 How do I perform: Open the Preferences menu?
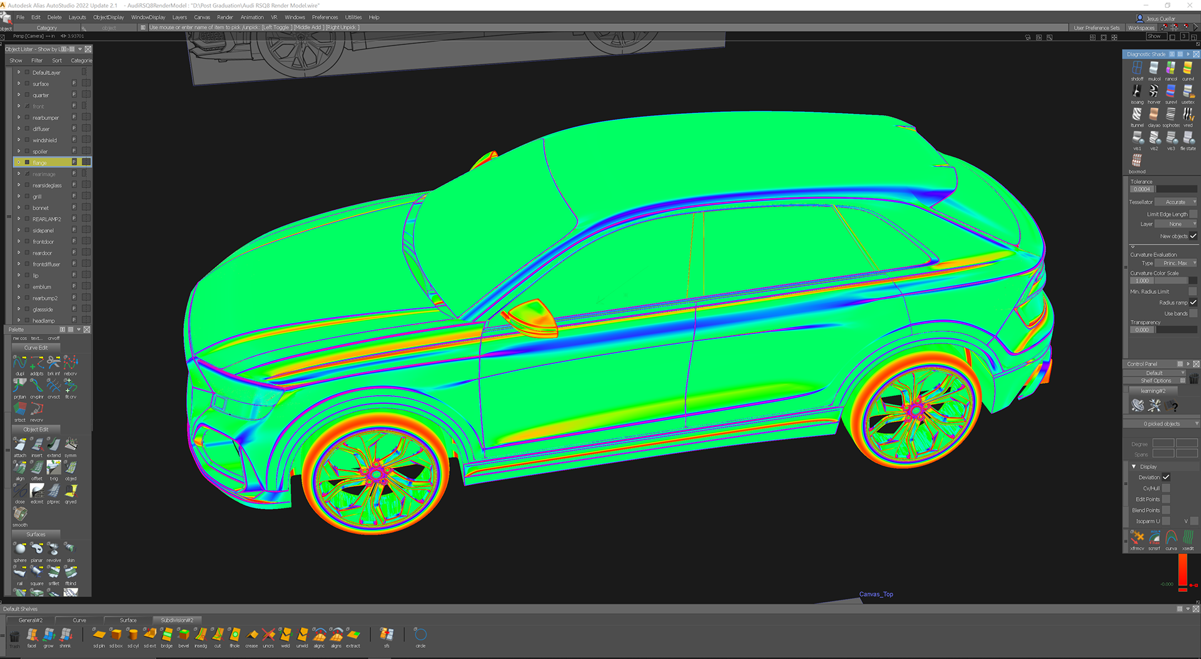(x=325, y=18)
